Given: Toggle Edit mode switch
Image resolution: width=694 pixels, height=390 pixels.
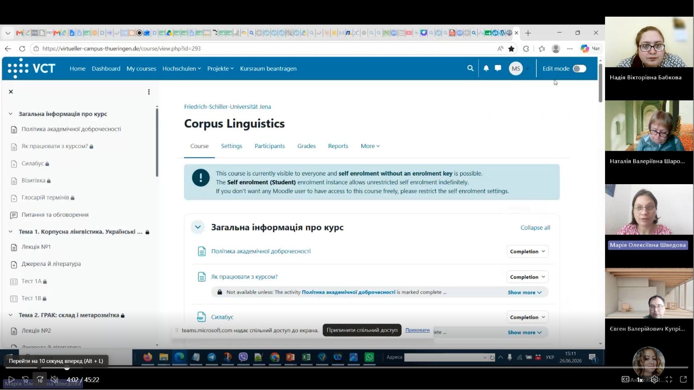Looking at the screenshot, I should [579, 69].
